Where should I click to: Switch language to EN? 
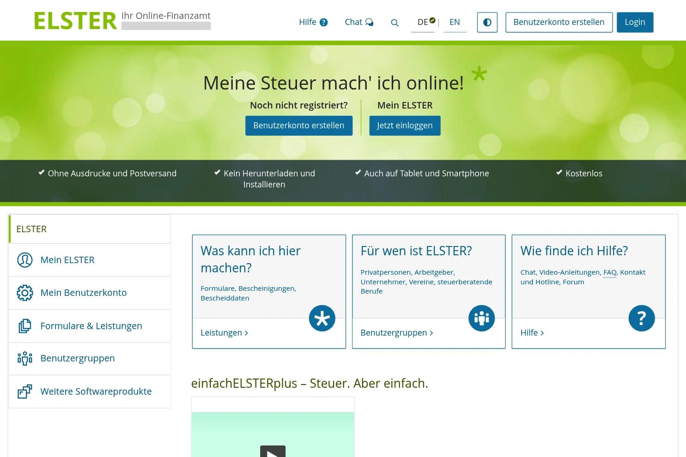455,22
